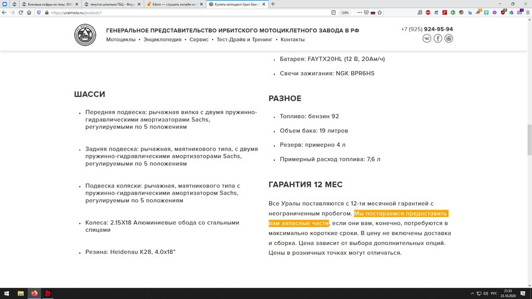This screenshot has height=299, width=532.
Task: Open the Instagram social page icon
Action: 449,38
